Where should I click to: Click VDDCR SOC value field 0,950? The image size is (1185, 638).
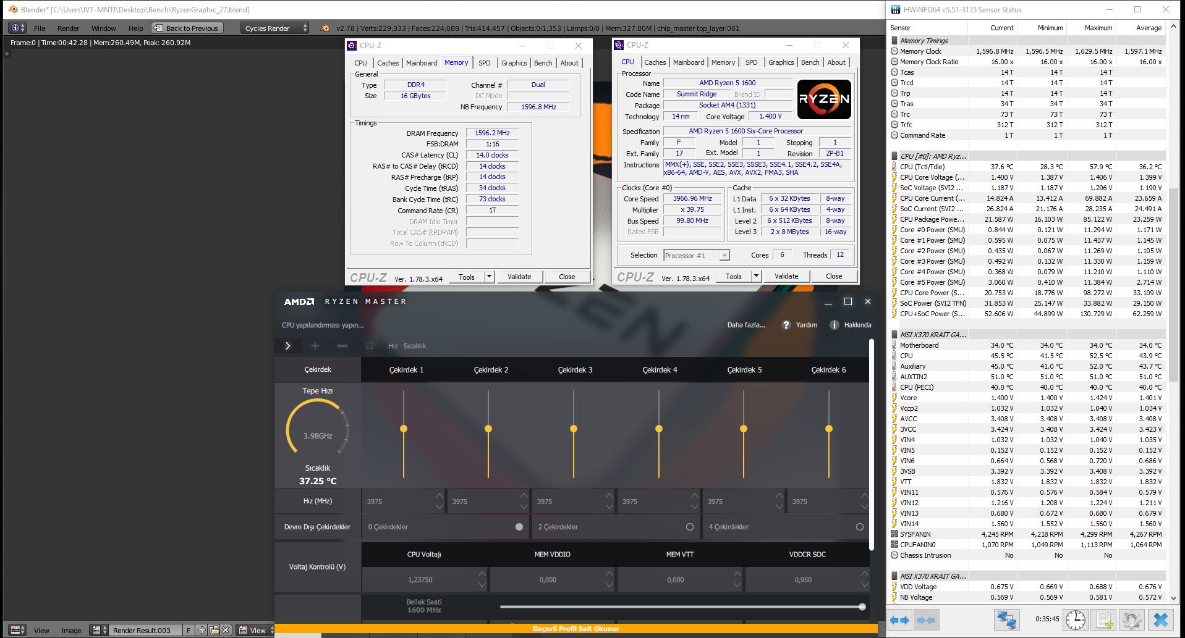pyautogui.click(x=803, y=580)
